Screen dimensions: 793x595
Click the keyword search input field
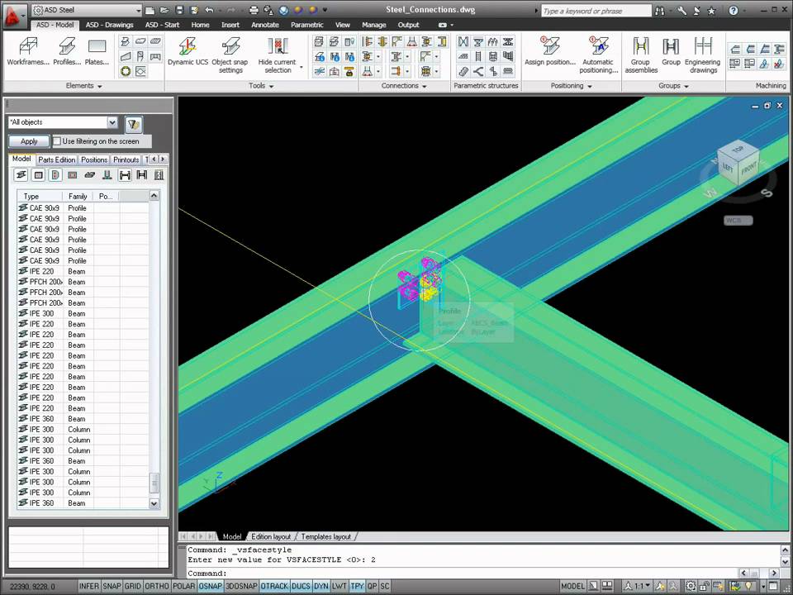click(596, 11)
